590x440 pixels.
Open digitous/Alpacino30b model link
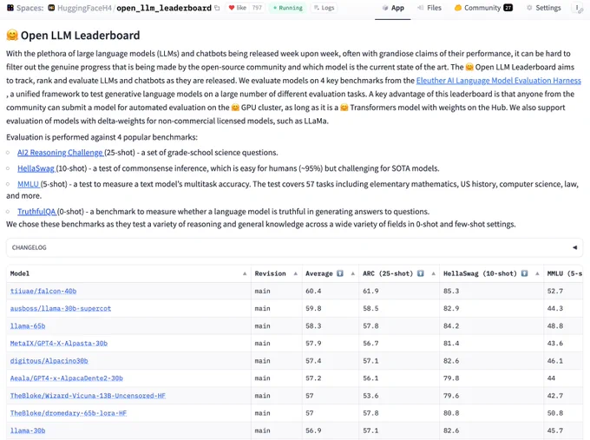click(49, 360)
